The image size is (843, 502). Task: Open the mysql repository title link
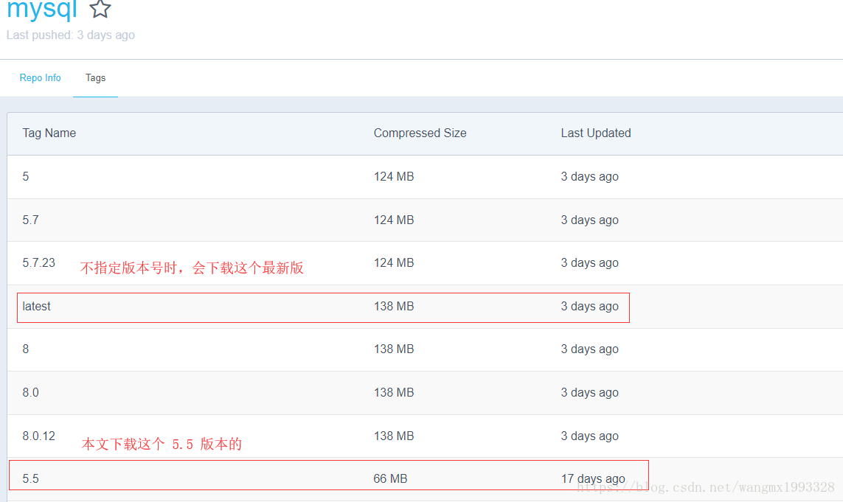coord(42,10)
